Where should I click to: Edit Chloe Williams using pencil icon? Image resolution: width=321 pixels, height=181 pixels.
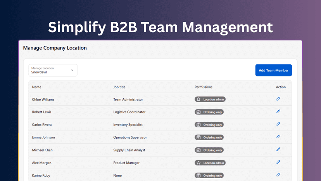pyautogui.click(x=278, y=99)
